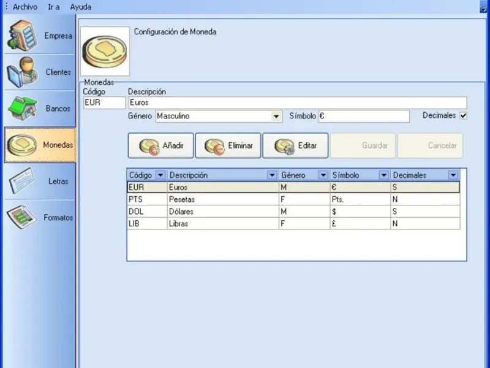Open the Formatos newspaper icon
490x368 pixels.
22,217
